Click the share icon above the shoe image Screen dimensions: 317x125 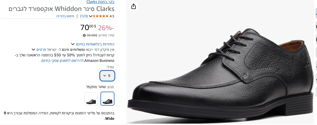coord(134,6)
